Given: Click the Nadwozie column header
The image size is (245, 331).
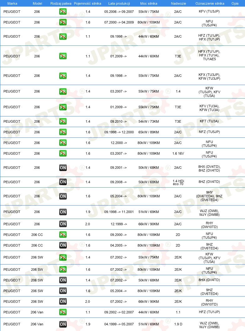Looking at the screenshot, I should click(x=178, y=3).
